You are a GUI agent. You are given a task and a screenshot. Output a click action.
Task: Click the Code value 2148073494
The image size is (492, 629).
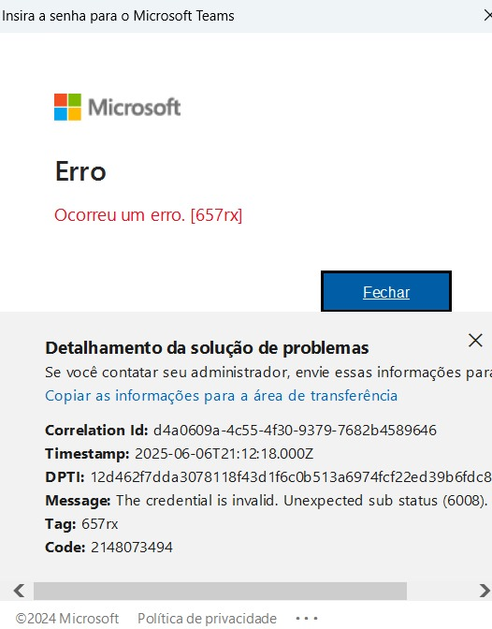(132, 548)
